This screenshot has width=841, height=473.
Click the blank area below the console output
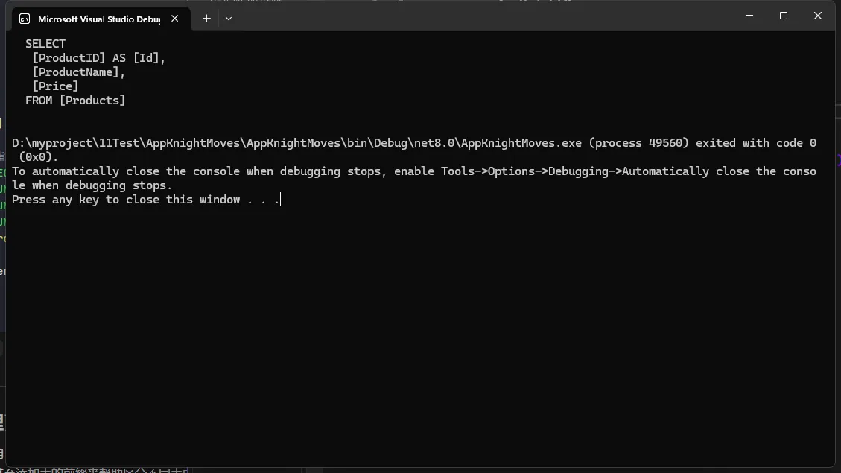tap(417, 335)
